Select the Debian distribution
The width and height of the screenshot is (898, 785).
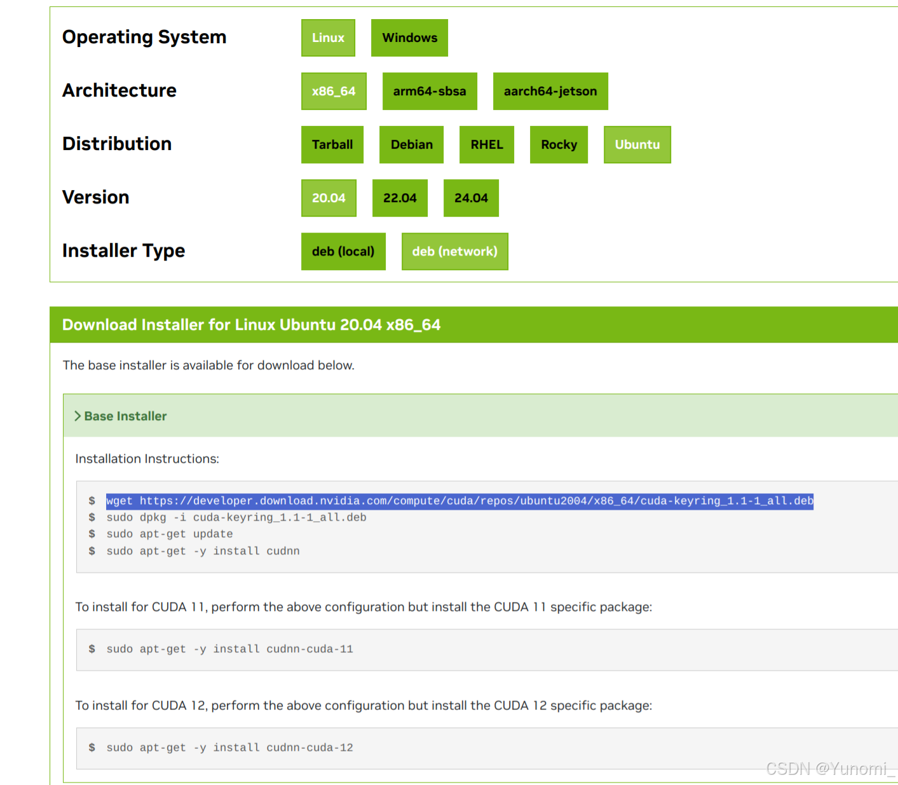click(x=411, y=144)
